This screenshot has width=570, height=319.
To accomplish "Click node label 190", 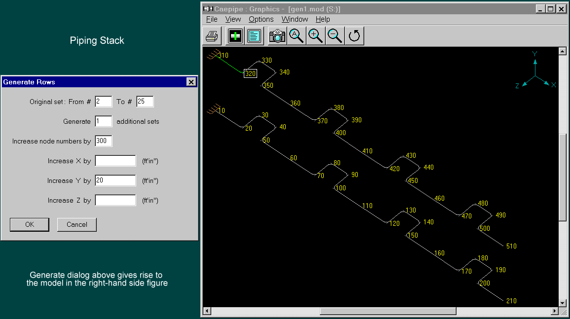I will point(500,270).
